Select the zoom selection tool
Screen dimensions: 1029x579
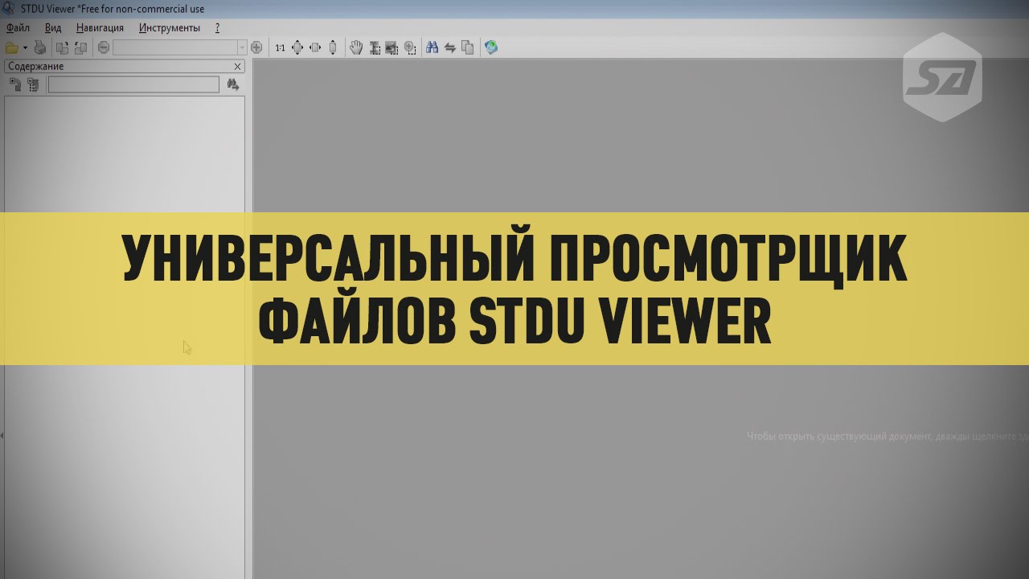410,48
